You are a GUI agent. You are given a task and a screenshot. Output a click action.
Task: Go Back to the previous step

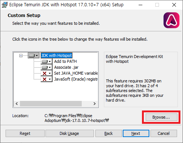point(108,133)
